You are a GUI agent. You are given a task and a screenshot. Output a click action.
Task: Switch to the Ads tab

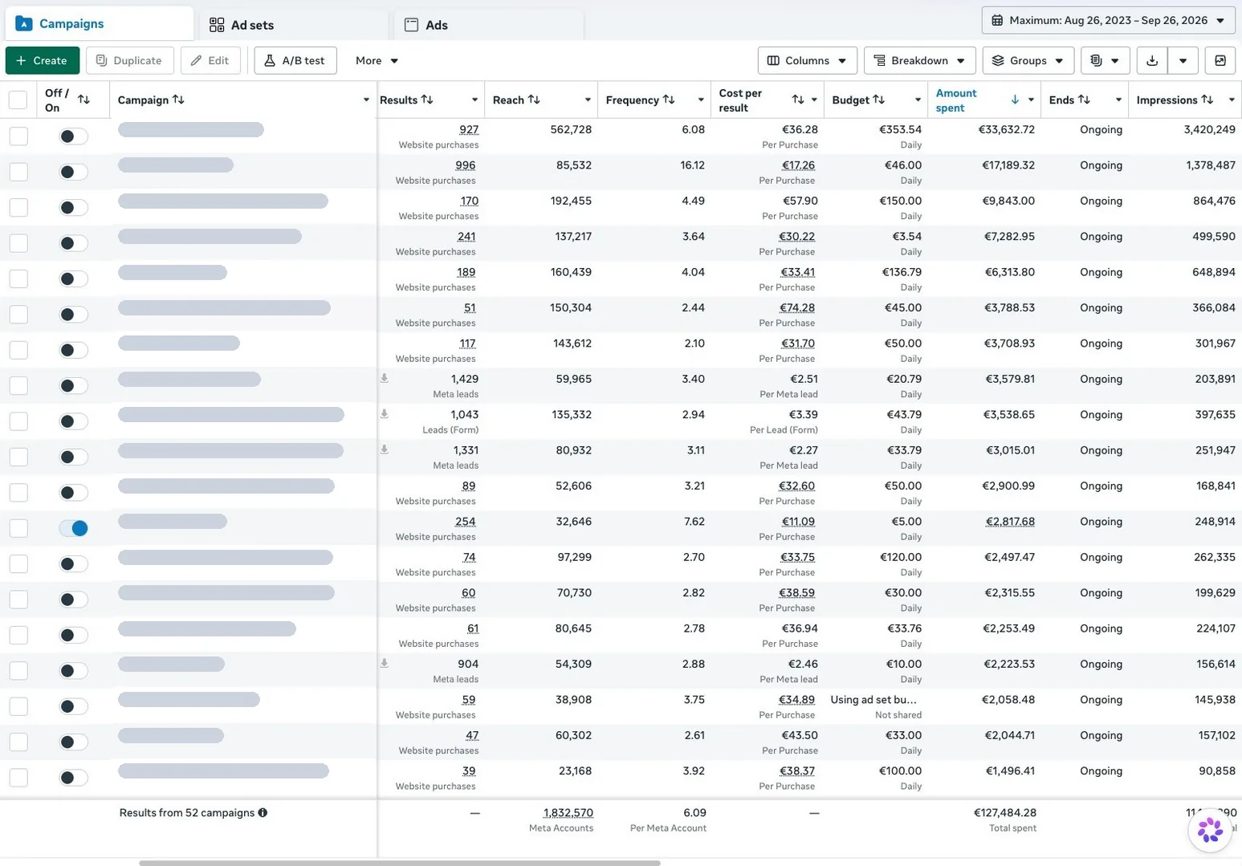(x=489, y=25)
